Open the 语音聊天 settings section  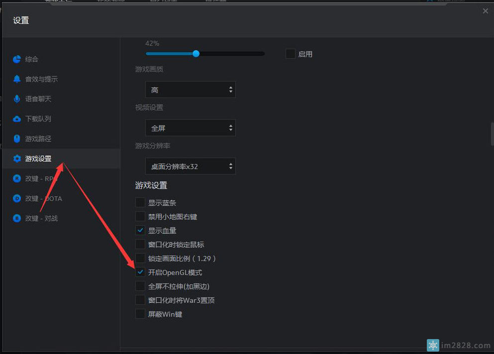click(x=38, y=99)
